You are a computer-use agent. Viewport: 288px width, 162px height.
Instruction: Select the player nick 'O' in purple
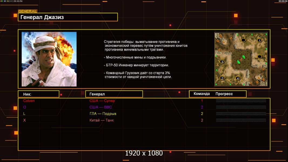pos(25,107)
